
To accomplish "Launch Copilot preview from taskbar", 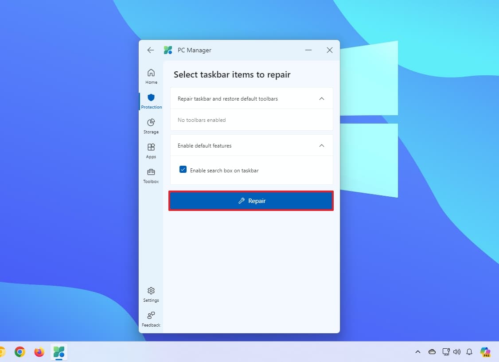I will 486,352.
